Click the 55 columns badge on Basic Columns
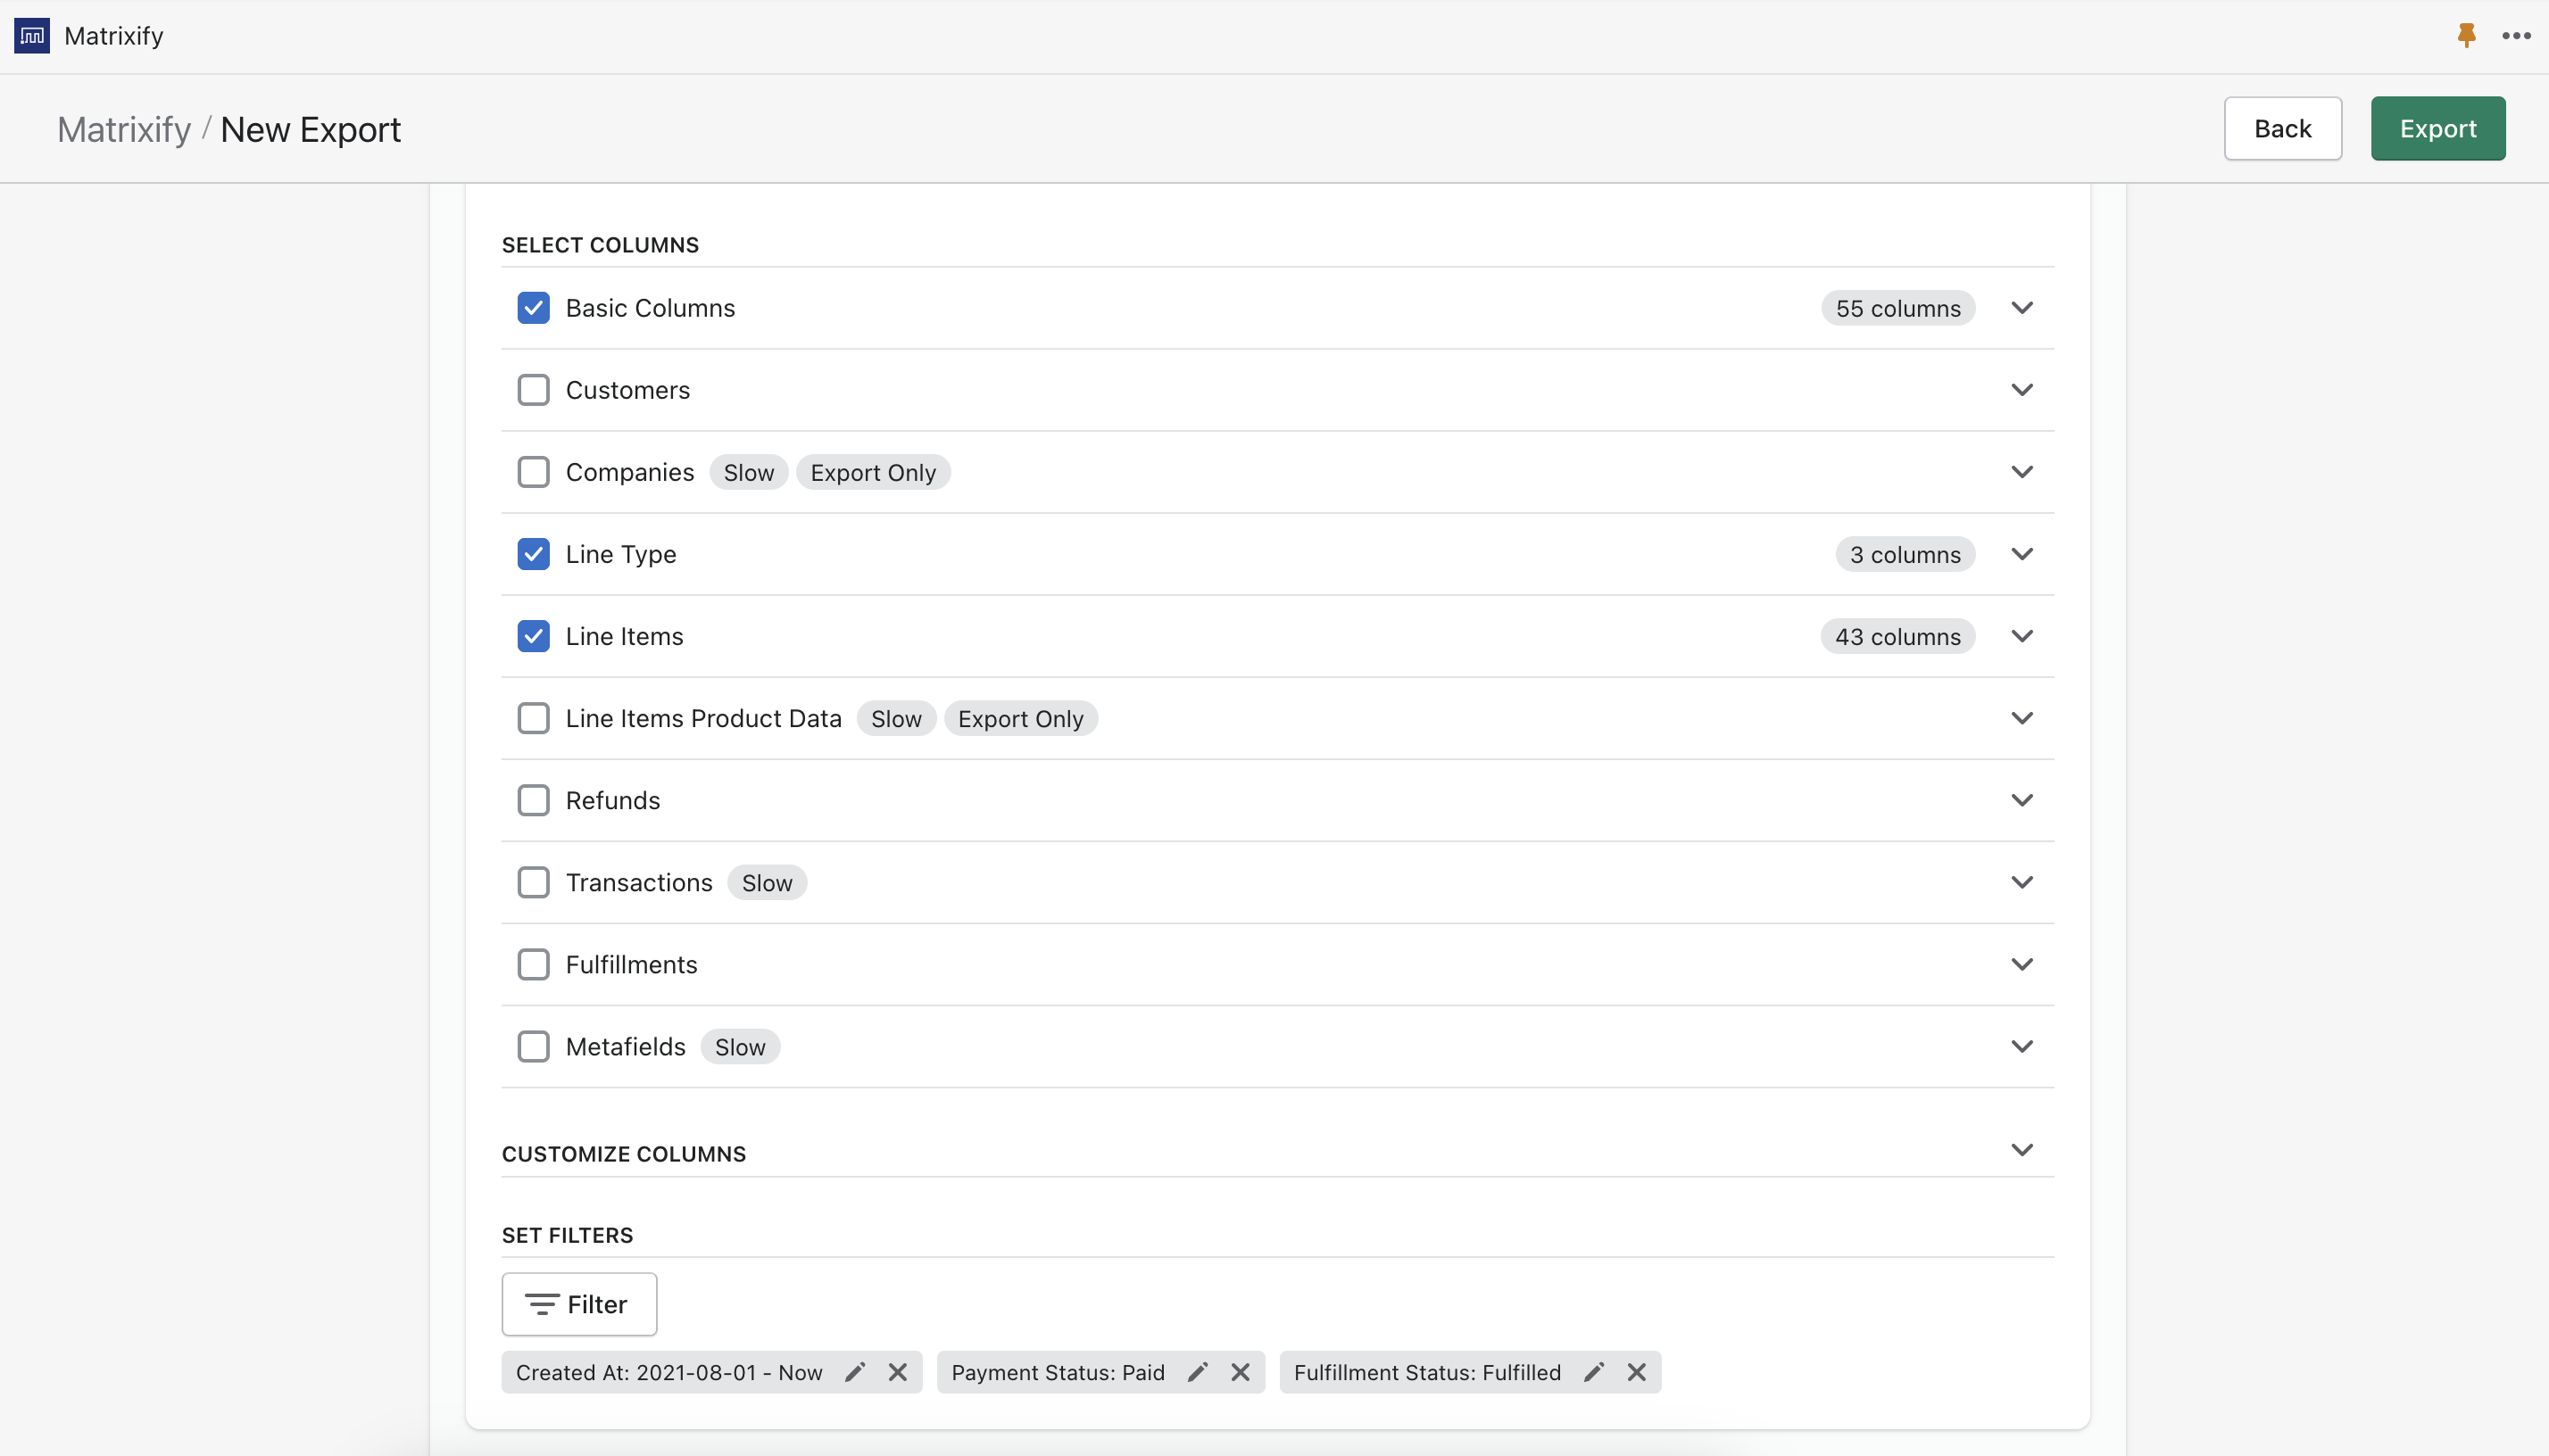This screenshot has height=1456, width=2549. 1897,307
